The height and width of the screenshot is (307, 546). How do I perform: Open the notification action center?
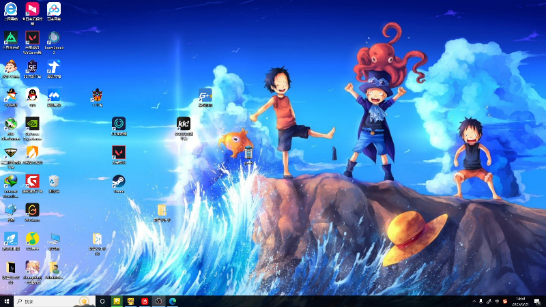pyautogui.click(x=538, y=302)
